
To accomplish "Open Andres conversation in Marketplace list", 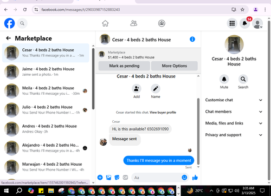I will pyautogui.click(x=46, y=129).
